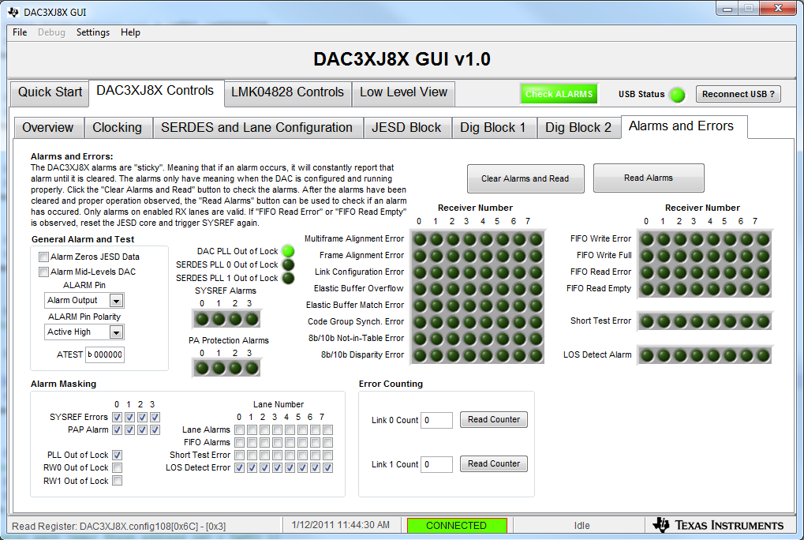The image size is (804, 540).
Task: Open ALARM Pin Polarity dropdown showing Active High
Action: [84, 332]
